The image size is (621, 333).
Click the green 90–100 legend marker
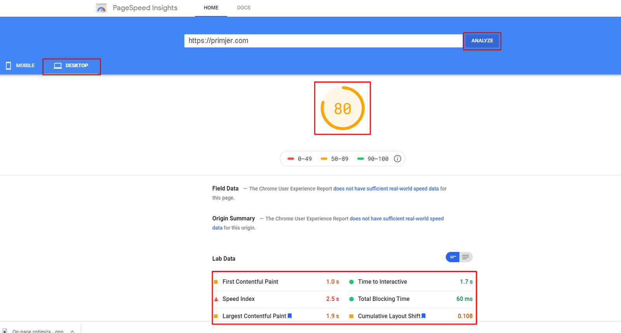pyautogui.click(x=361, y=159)
